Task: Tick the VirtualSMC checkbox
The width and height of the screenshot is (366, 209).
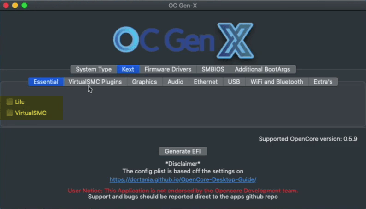Action: pyautogui.click(x=10, y=113)
